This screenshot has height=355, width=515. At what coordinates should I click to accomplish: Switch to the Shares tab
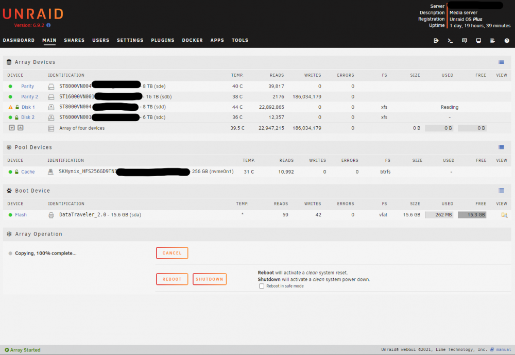click(74, 40)
